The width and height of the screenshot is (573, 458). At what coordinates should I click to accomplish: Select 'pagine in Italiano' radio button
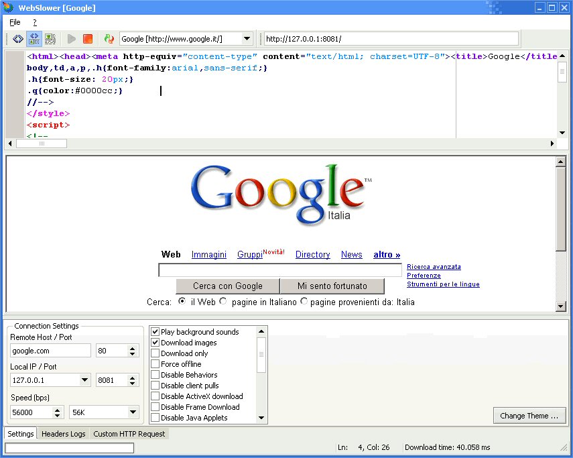pos(223,301)
